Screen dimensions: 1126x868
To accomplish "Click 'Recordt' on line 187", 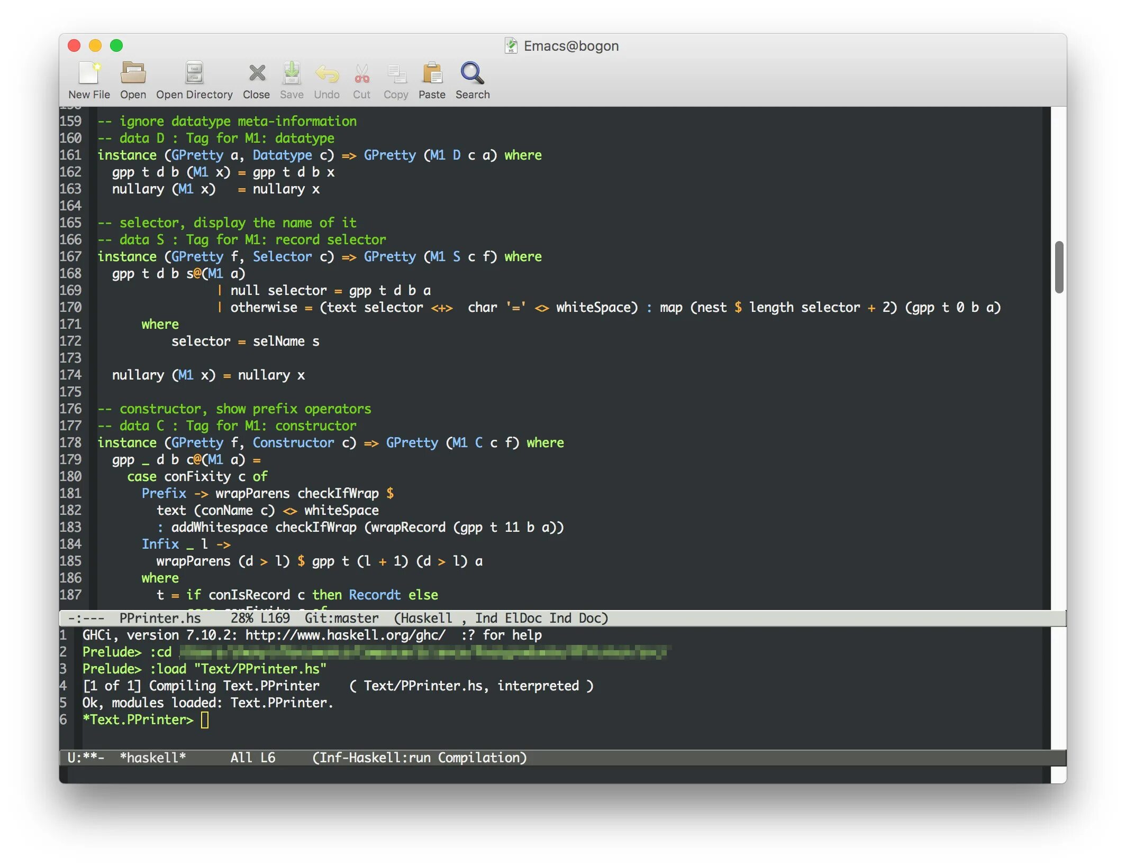I will tap(375, 595).
